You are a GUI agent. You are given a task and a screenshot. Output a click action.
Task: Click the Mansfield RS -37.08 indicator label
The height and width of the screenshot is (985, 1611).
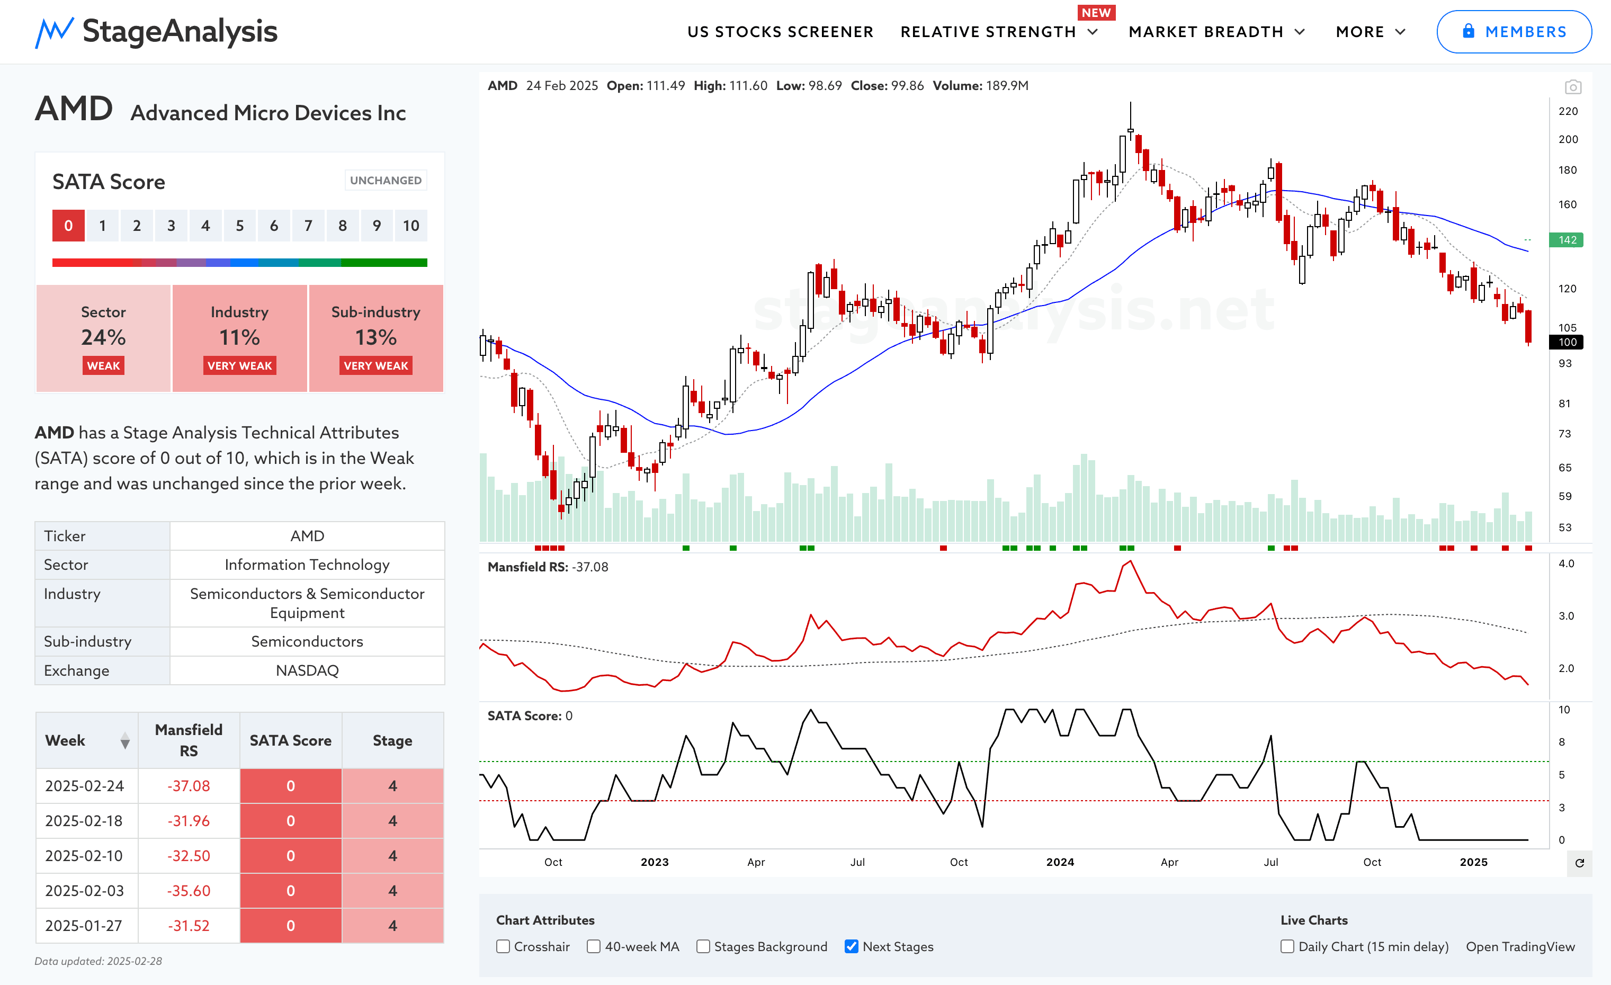click(x=548, y=567)
